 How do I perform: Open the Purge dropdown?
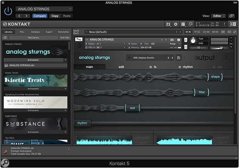pos(175,44)
